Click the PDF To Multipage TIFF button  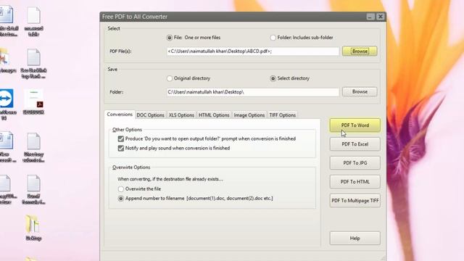(355, 201)
